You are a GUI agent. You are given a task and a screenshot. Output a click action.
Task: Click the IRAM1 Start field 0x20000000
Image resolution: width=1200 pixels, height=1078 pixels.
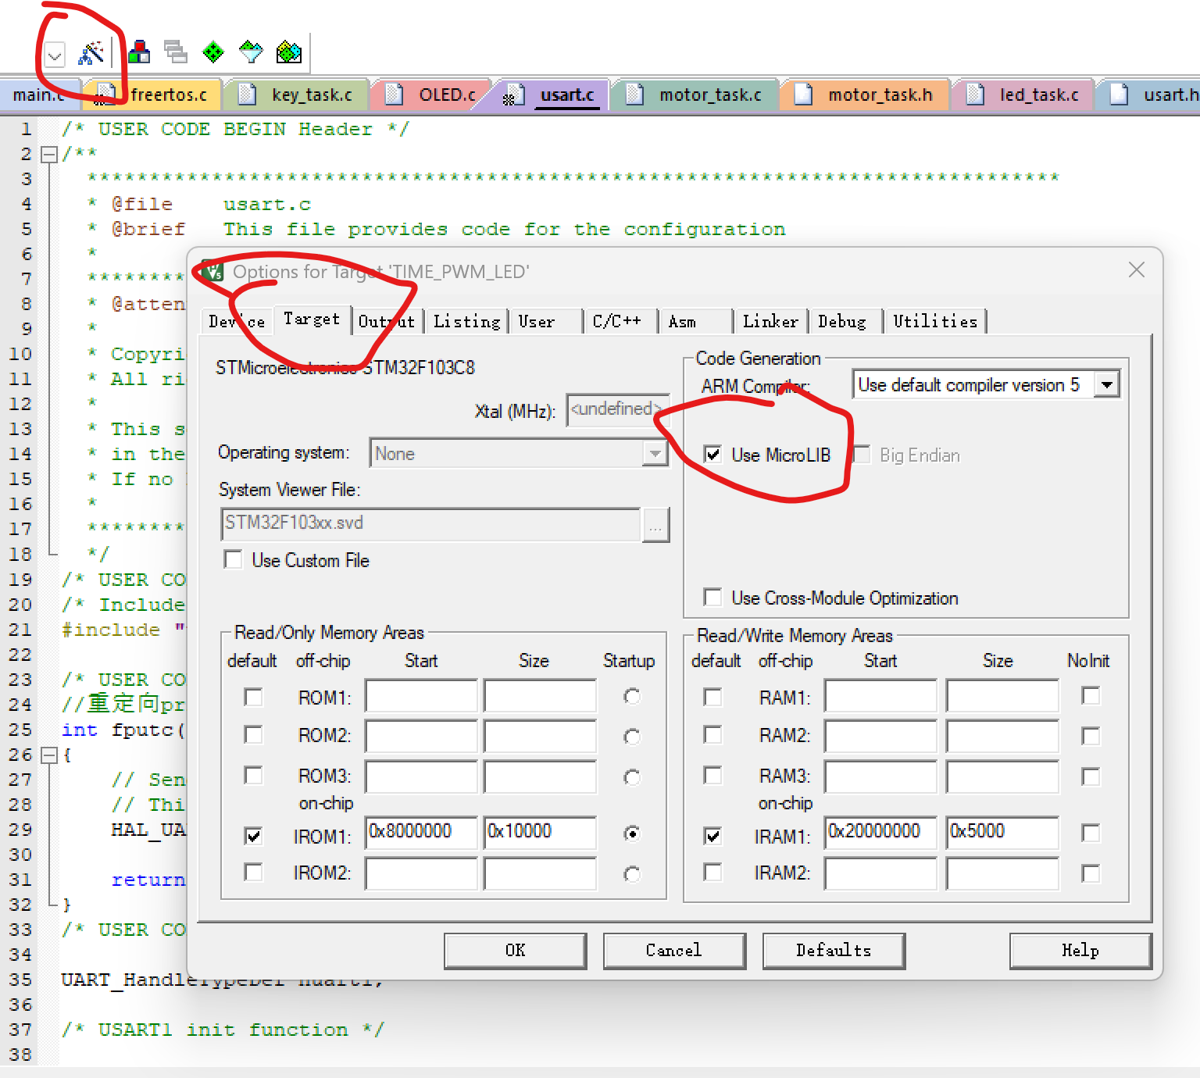pyautogui.click(x=880, y=832)
